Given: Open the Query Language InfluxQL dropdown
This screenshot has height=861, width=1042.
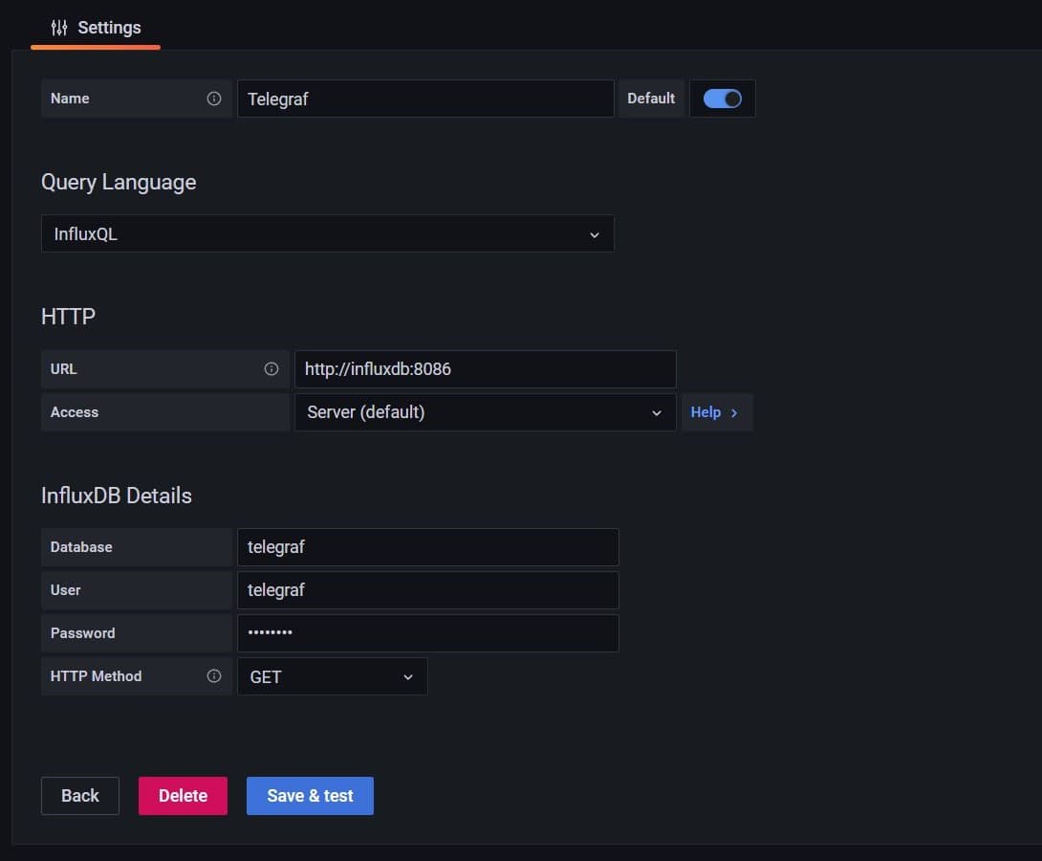Looking at the screenshot, I should 327,233.
